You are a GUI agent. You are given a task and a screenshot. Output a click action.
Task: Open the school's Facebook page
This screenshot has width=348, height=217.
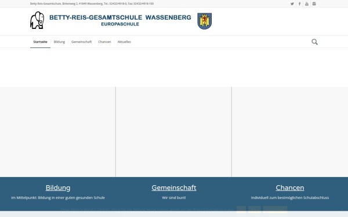[299, 4]
